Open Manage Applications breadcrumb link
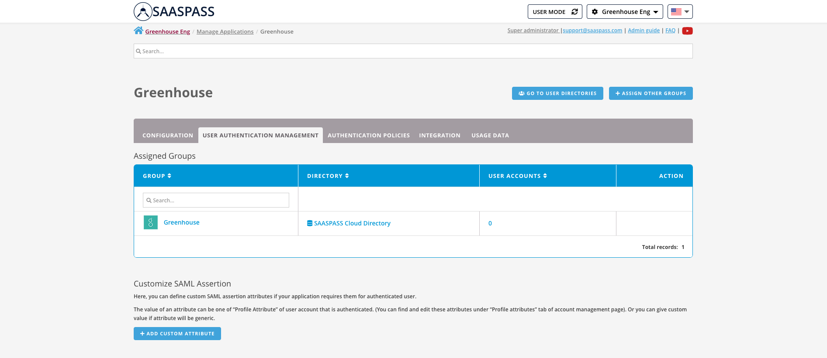The image size is (827, 358). [x=225, y=31]
